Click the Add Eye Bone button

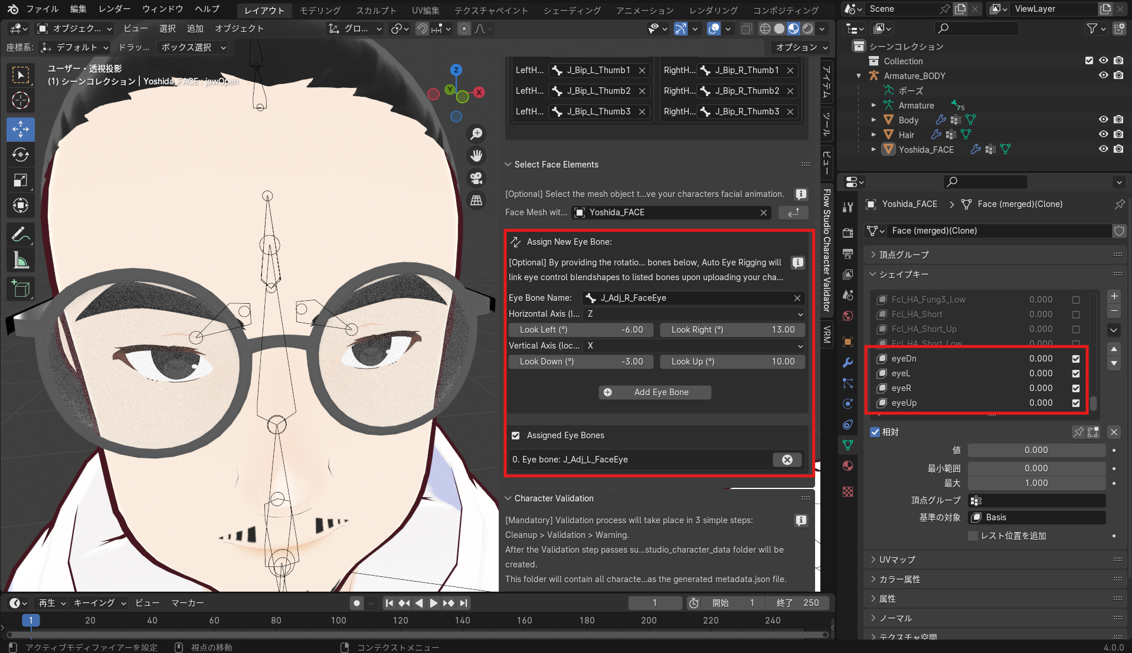click(x=655, y=392)
